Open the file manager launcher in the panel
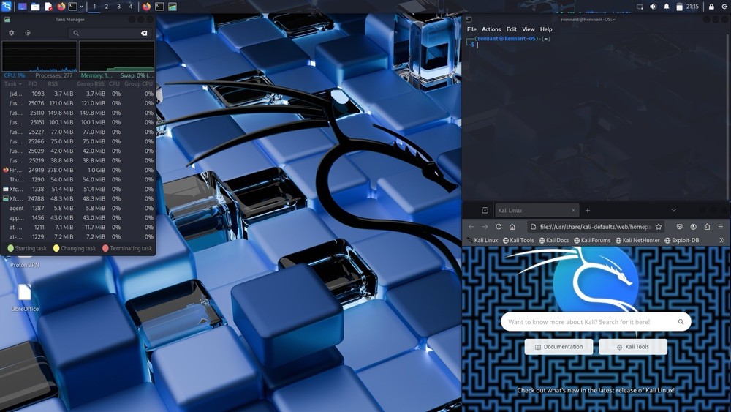 35,7
